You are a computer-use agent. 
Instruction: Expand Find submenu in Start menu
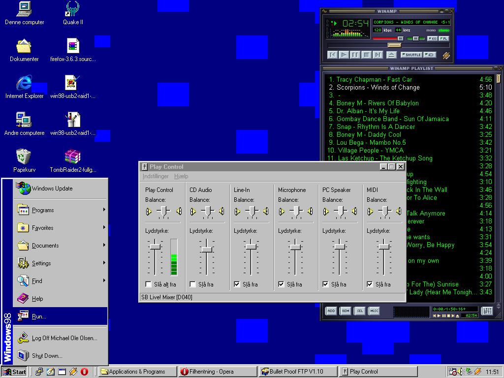tap(60, 281)
